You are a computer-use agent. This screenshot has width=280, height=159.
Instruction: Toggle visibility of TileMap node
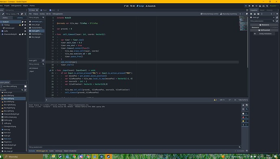25,25
